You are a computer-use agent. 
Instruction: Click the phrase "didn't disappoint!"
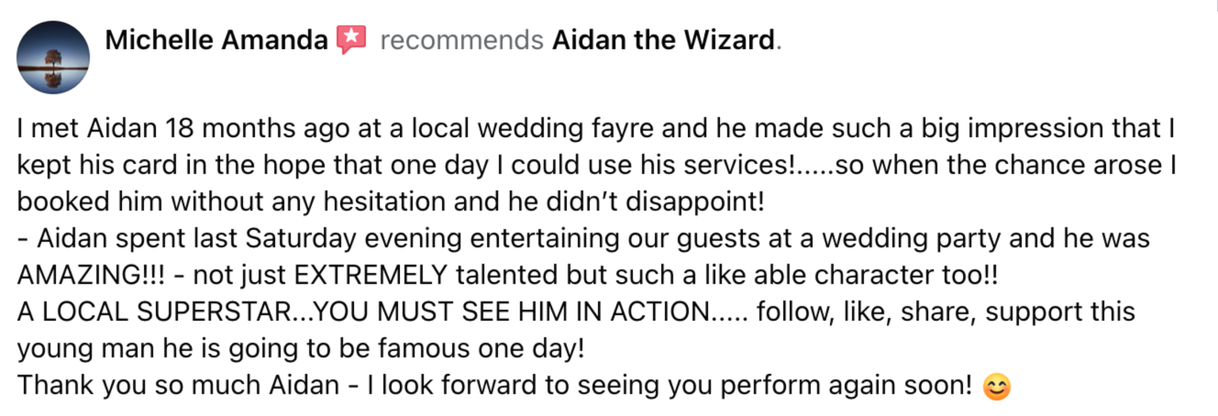(655, 202)
